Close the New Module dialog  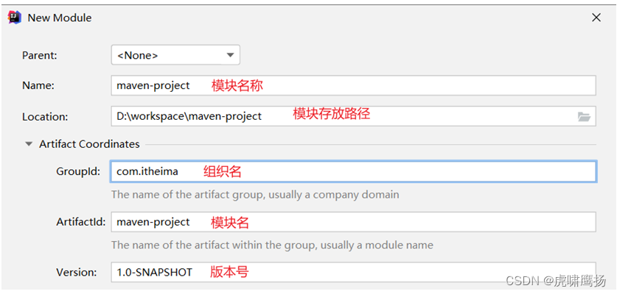coord(596,18)
